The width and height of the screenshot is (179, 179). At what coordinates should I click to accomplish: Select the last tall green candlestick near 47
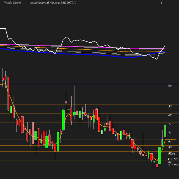tap(165, 131)
